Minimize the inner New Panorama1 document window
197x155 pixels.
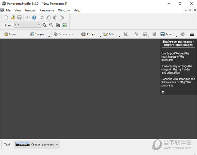[186, 10]
